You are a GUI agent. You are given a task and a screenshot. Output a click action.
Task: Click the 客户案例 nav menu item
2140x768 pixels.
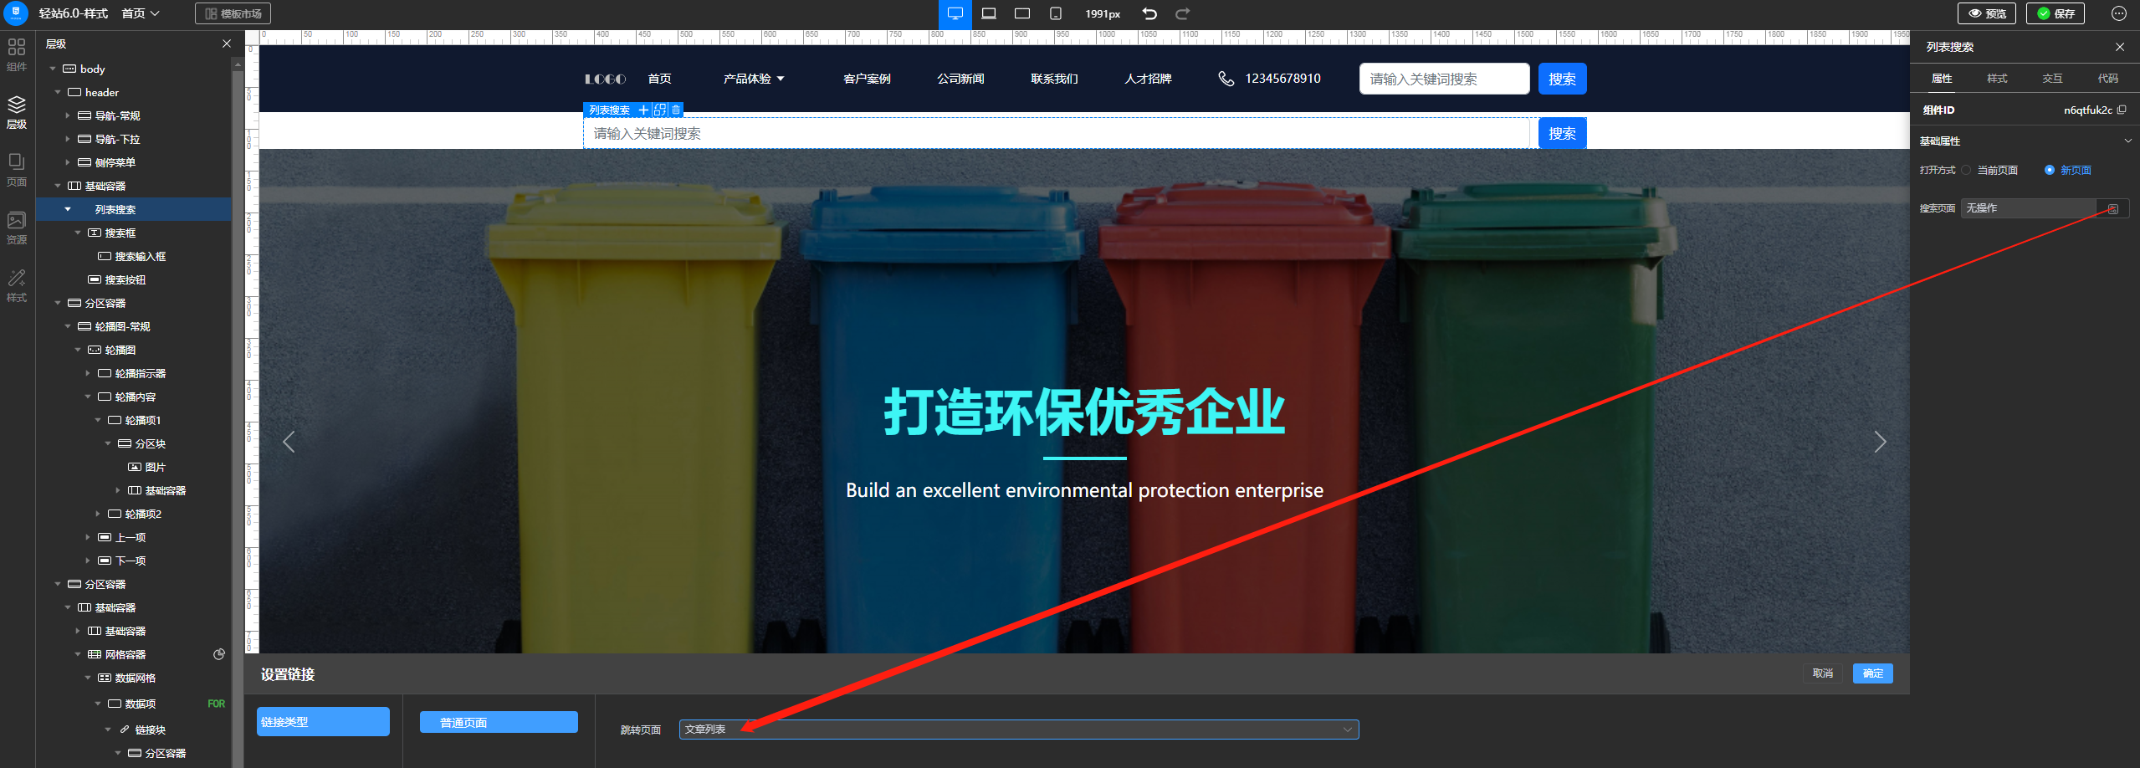click(x=867, y=79)
